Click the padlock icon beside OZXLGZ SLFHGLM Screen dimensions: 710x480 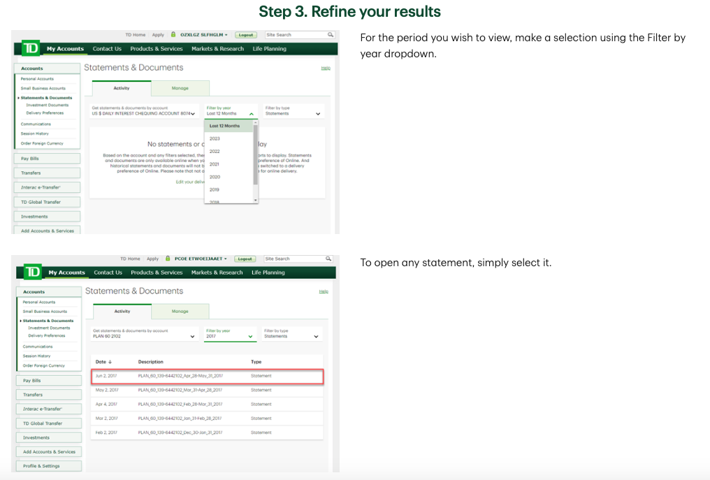(173, 34)
